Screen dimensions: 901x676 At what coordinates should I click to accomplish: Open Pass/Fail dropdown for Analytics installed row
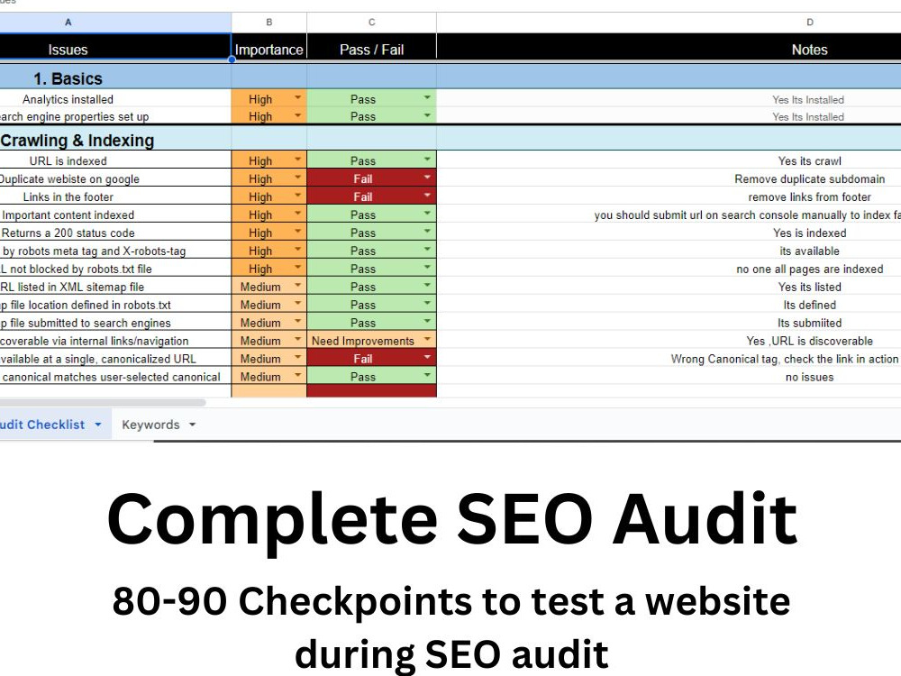pos(427,97)
